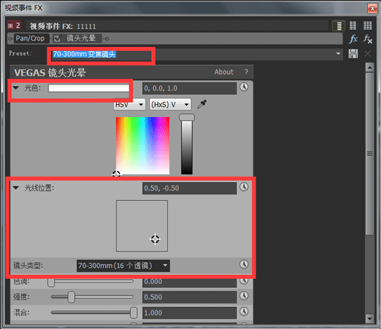Click inside the HxS color spectrum

pyautogui.click(x=143, y=145)
